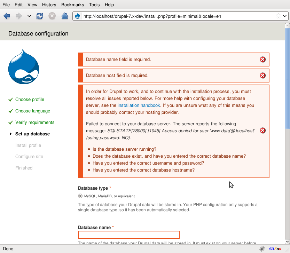Image resolution: width=290 pixels, height=253 pixels.
Task: Expand the address bar URL dropdown
Action: click(x=285, y=16)
